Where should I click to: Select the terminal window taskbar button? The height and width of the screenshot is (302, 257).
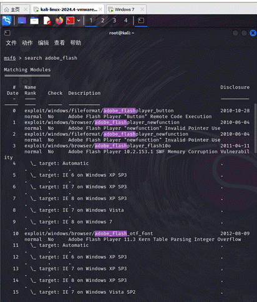(x=141, y=21)
